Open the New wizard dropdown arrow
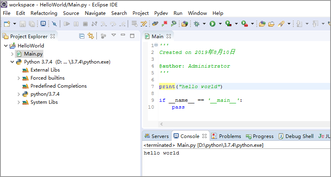The width and height of the screenshot is (331, 177). [14, 24]
